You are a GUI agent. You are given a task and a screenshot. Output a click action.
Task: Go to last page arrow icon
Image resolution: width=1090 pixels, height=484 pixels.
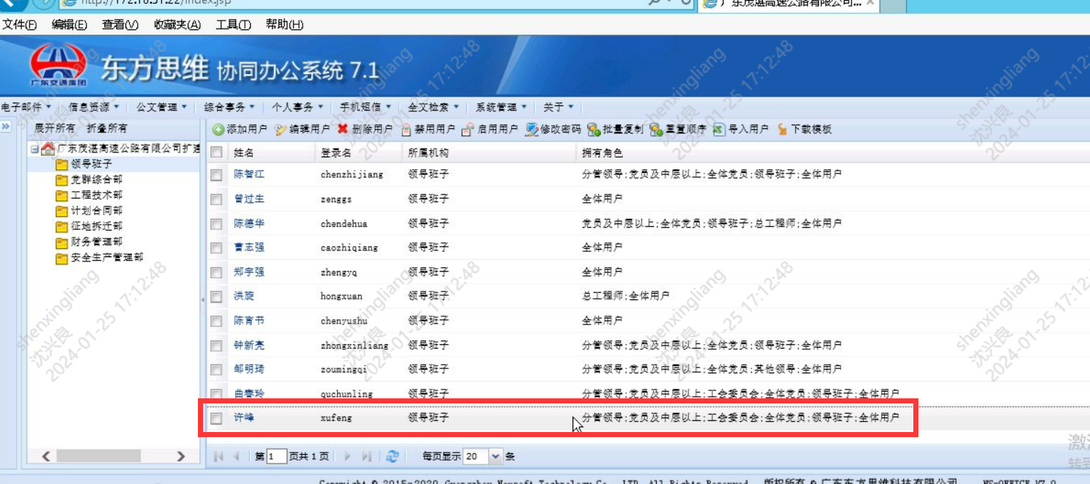367,456
